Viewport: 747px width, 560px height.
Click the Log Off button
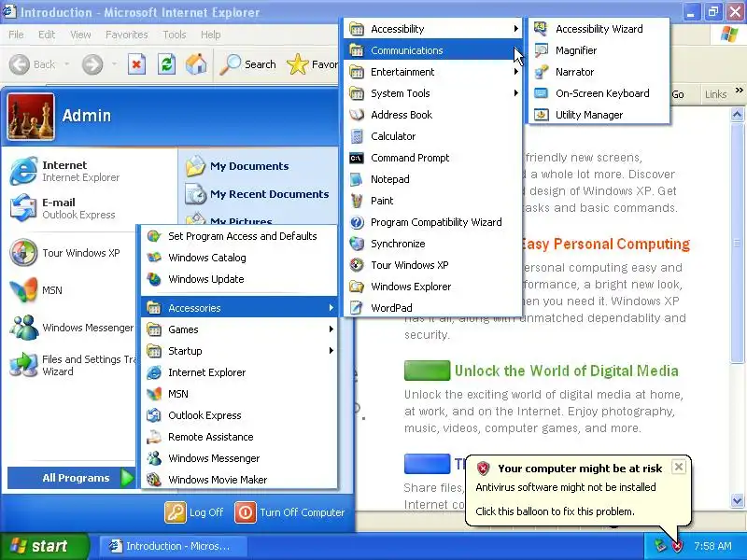(194, 512)
